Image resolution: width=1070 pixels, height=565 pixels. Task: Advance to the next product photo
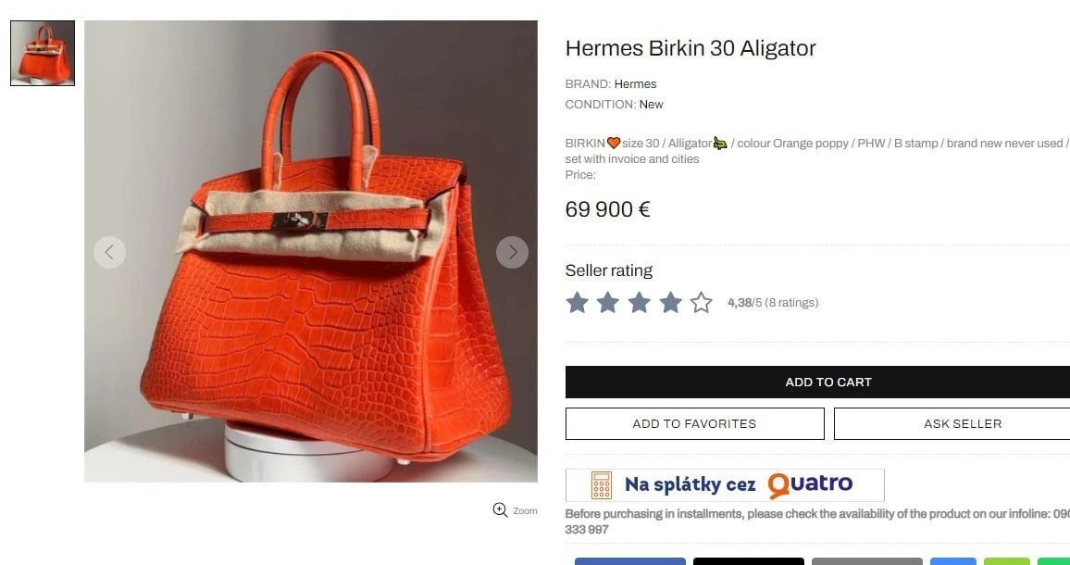coord(512,252)
